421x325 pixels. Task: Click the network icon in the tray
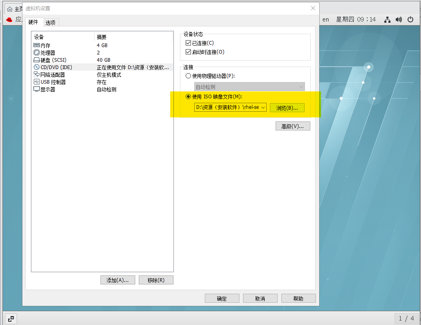pos(387,19)
